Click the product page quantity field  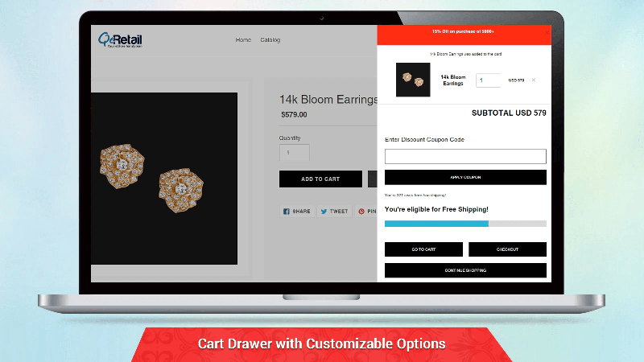tap(295, 153)
